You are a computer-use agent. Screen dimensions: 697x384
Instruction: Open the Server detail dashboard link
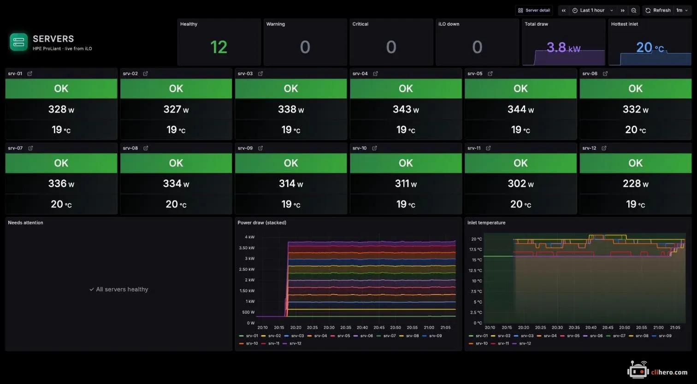point(534,10)
